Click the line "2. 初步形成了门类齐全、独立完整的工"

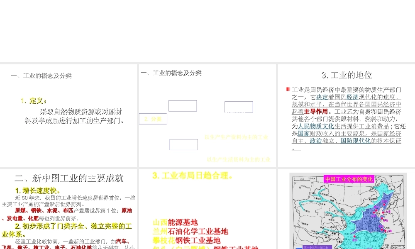click(x=73, y=226)
